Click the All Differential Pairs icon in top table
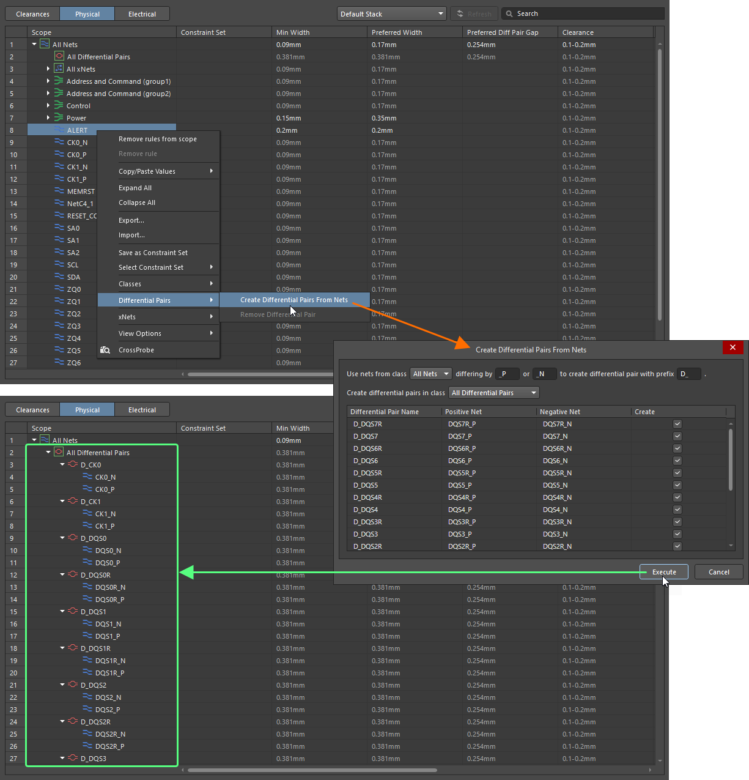 [59, 56]
